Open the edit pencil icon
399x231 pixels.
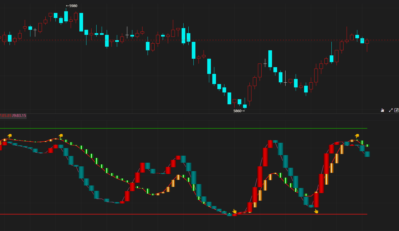click(x=396, y=110)
